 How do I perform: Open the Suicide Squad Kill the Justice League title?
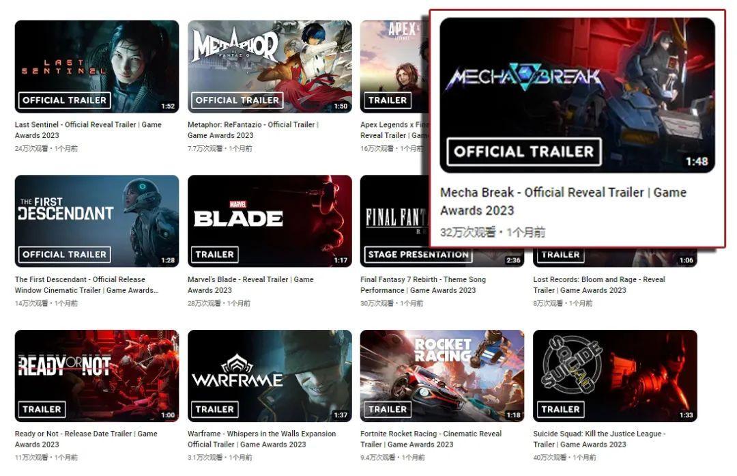click(x=599, y=439)
